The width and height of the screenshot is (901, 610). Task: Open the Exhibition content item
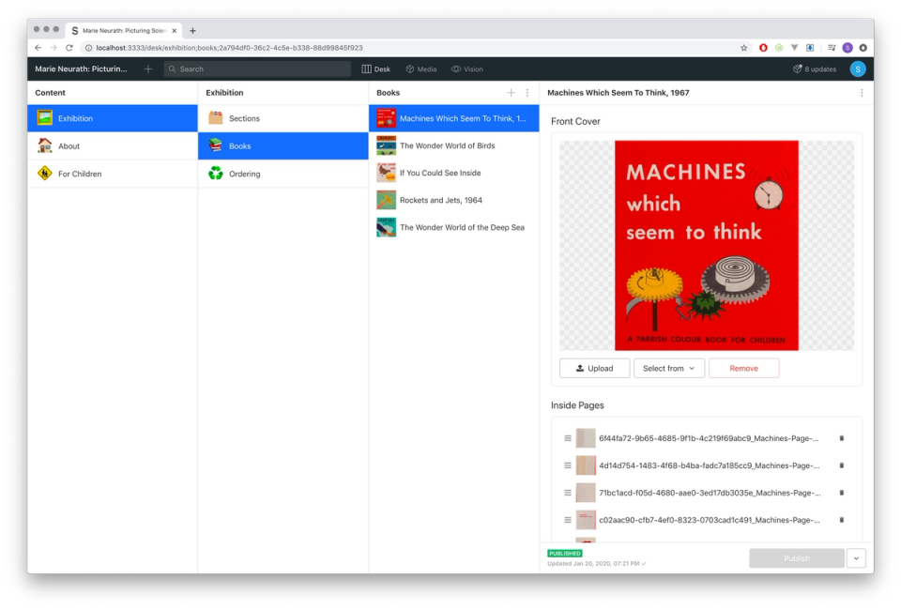click(112, 118)
